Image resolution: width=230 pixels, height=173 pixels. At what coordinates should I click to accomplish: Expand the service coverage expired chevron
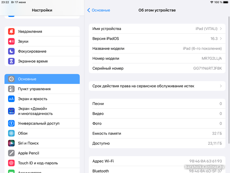[x=221, y=86]
